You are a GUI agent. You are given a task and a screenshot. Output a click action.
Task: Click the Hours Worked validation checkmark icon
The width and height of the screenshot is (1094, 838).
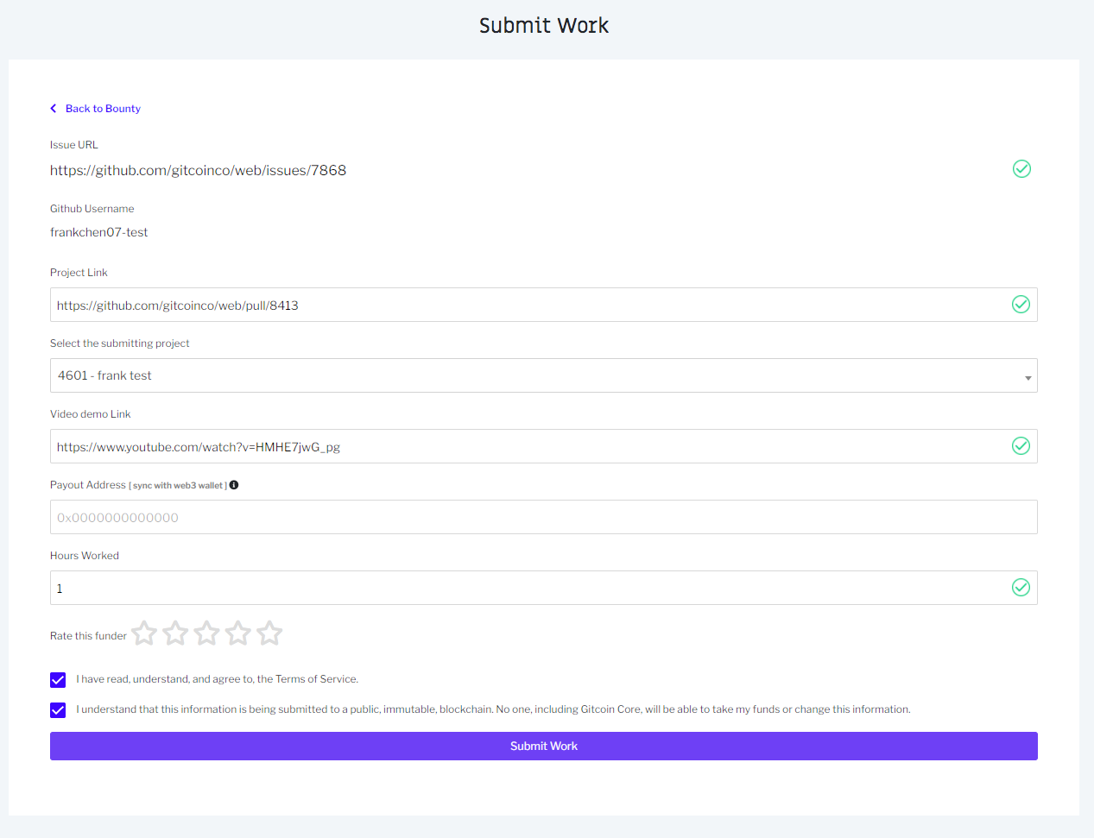click(1021, 588)
